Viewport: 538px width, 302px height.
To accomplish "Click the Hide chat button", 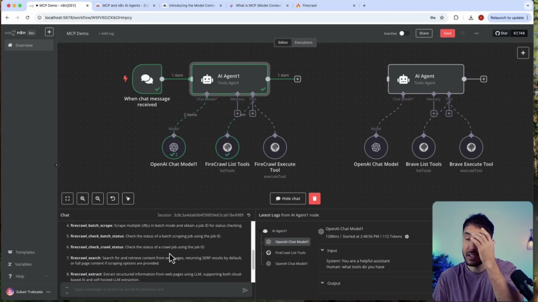I will tap(288, 198).
